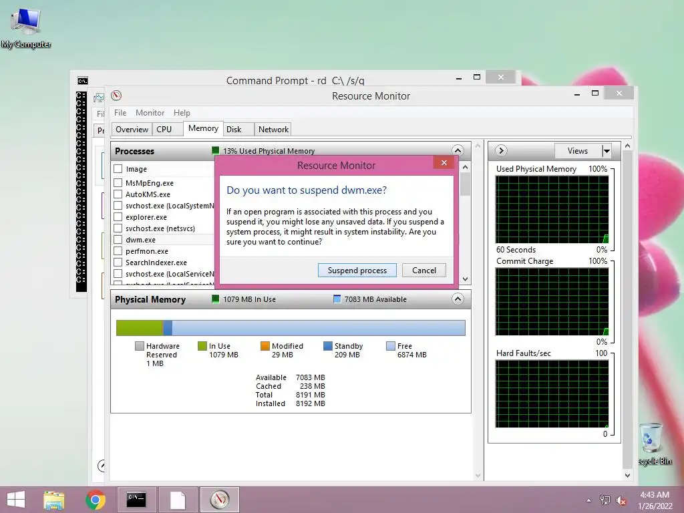The height and width of the screenshot is (513, 684).
Task: Check the Image select-all checkbox
Action: [x=118, y=169]
